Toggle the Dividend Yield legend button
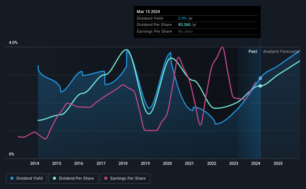Image resolution: width=306 pixels, height=189 pixels. click(26, 179)
